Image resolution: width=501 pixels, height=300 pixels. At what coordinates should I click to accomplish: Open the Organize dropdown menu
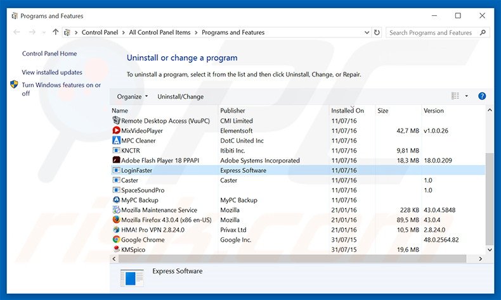[133, 96]
